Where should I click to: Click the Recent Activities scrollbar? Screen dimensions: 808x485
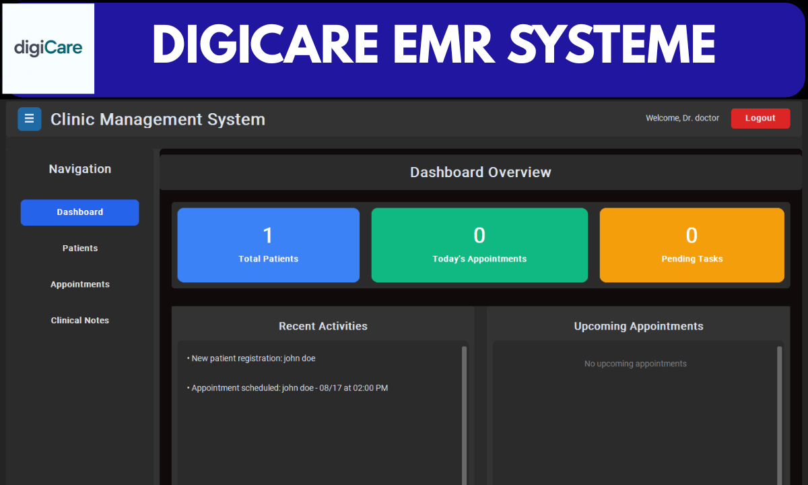click(464, 416)
